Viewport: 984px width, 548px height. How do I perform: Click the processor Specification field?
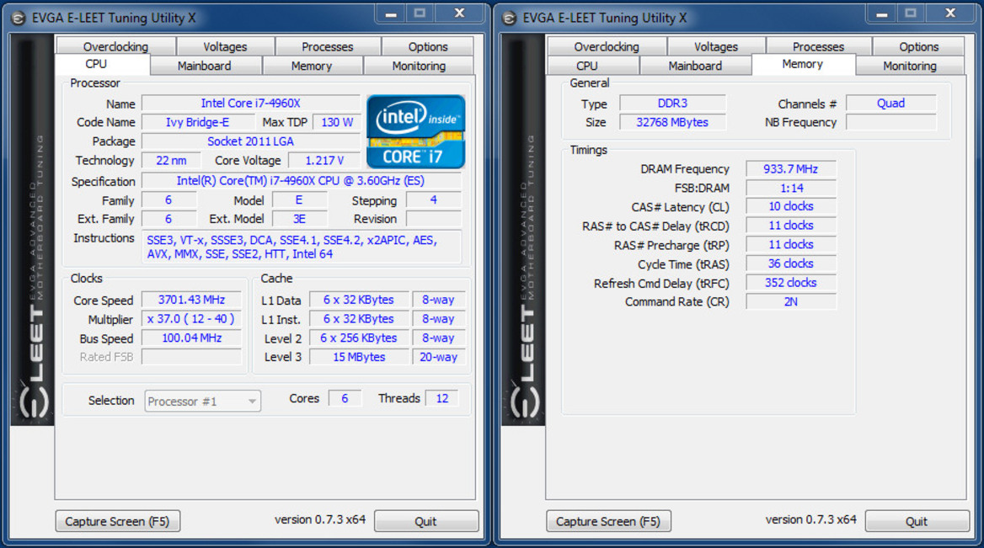coord(302,181)
